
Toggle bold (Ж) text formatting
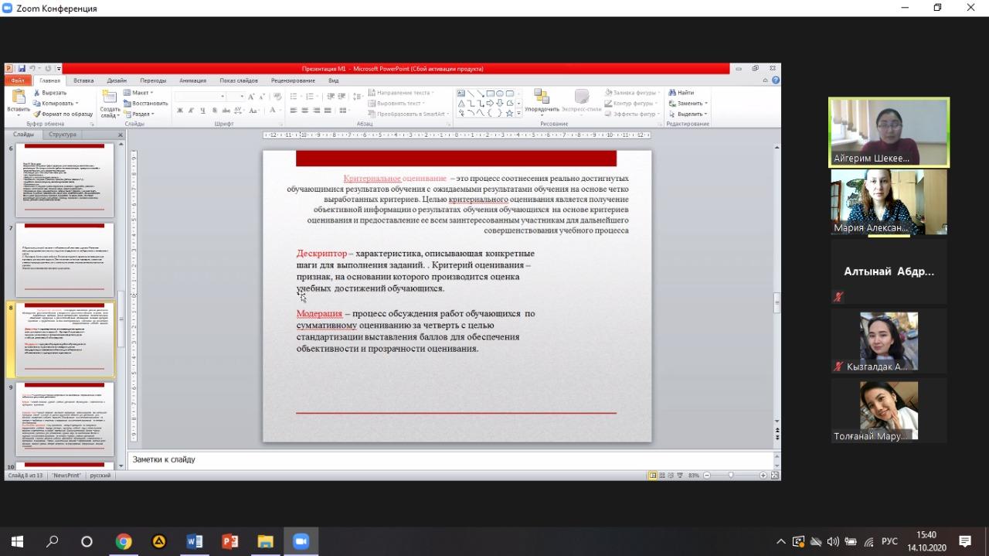180,111
